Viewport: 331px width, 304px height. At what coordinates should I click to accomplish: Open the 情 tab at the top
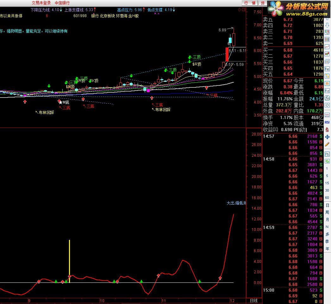[254, 3]
